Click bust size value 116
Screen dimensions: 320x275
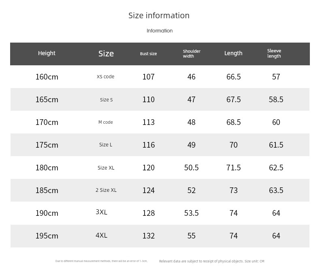pos(148,145)
